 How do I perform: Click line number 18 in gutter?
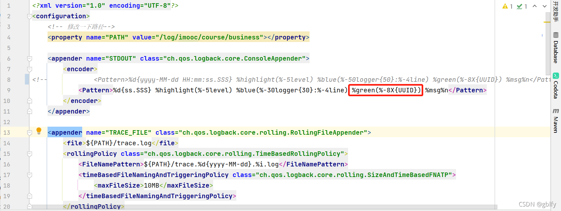[7, 186]
